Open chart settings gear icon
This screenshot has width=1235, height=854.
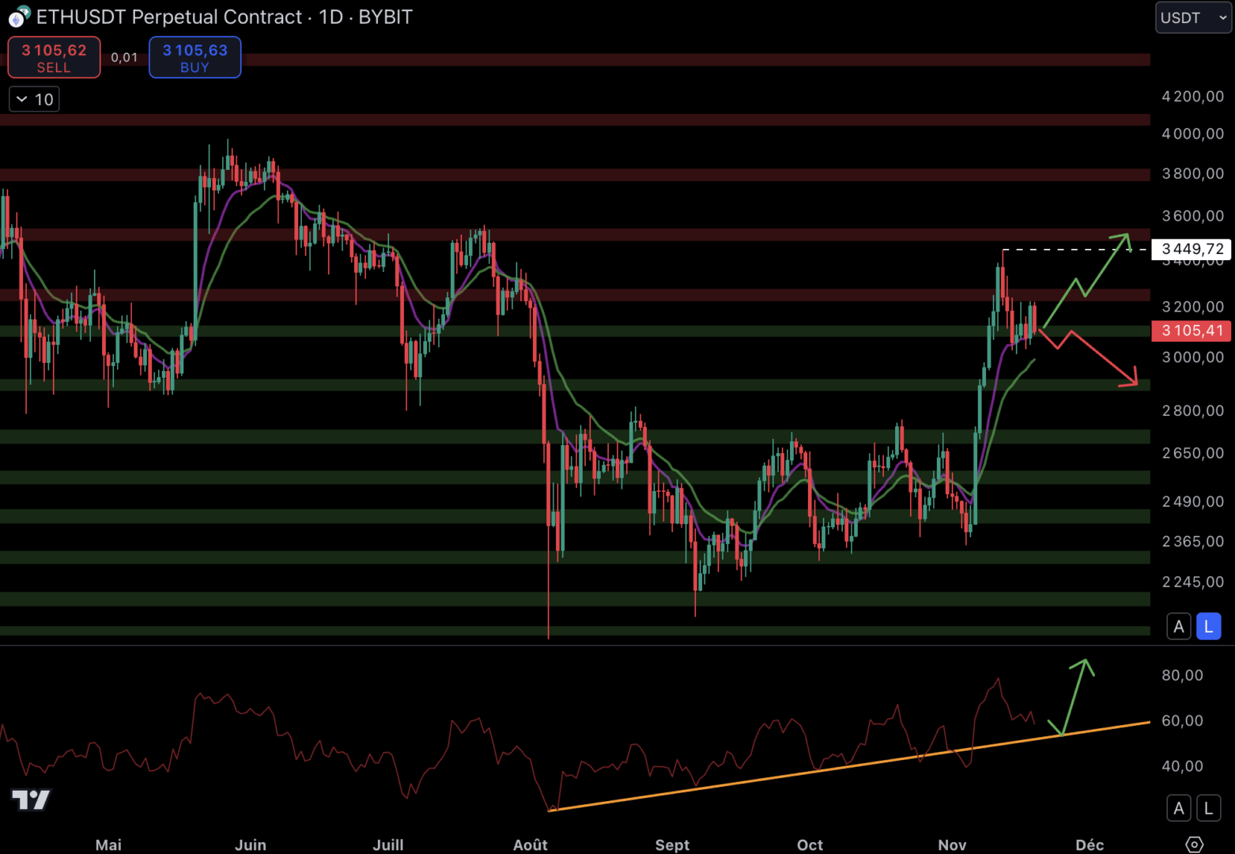[x=1194, y=845]
